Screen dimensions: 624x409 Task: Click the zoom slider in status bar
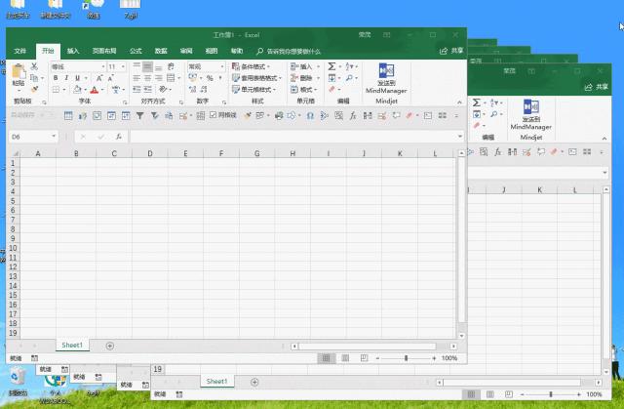[407, 358]
